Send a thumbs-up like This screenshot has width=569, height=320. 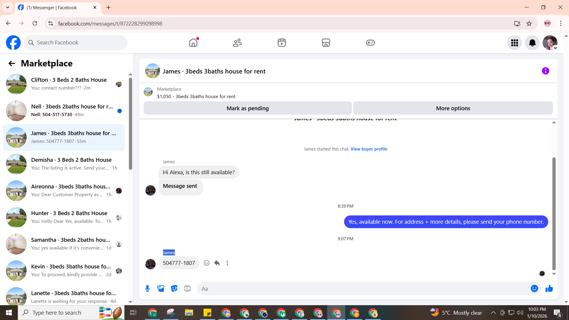click(549, 289)
